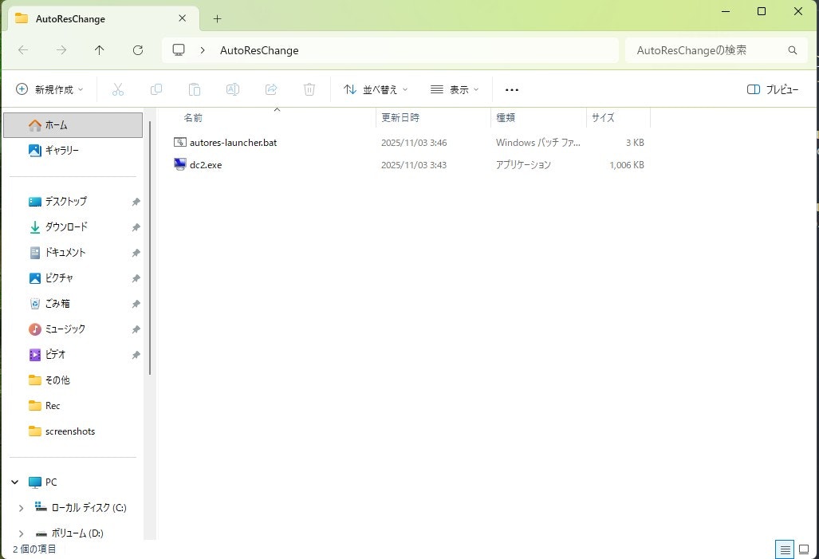Click size value 1,006 KB
Image resolution: width=819 pixels, height=559 pixels.
(x=626, y=165)
